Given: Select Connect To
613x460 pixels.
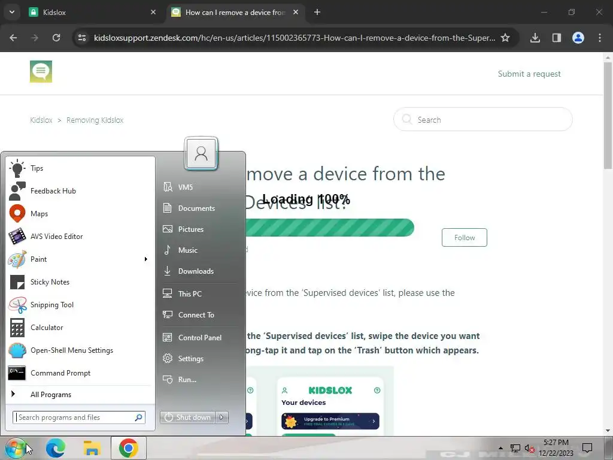Looking at the screenshot, I should tap(200, 314).
